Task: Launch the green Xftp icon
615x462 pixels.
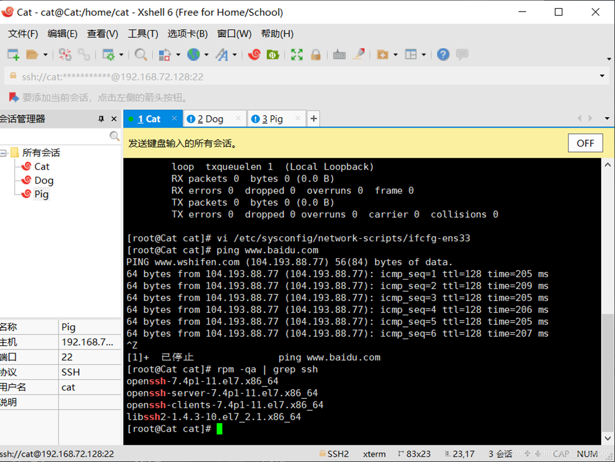Action: (273, 55)
